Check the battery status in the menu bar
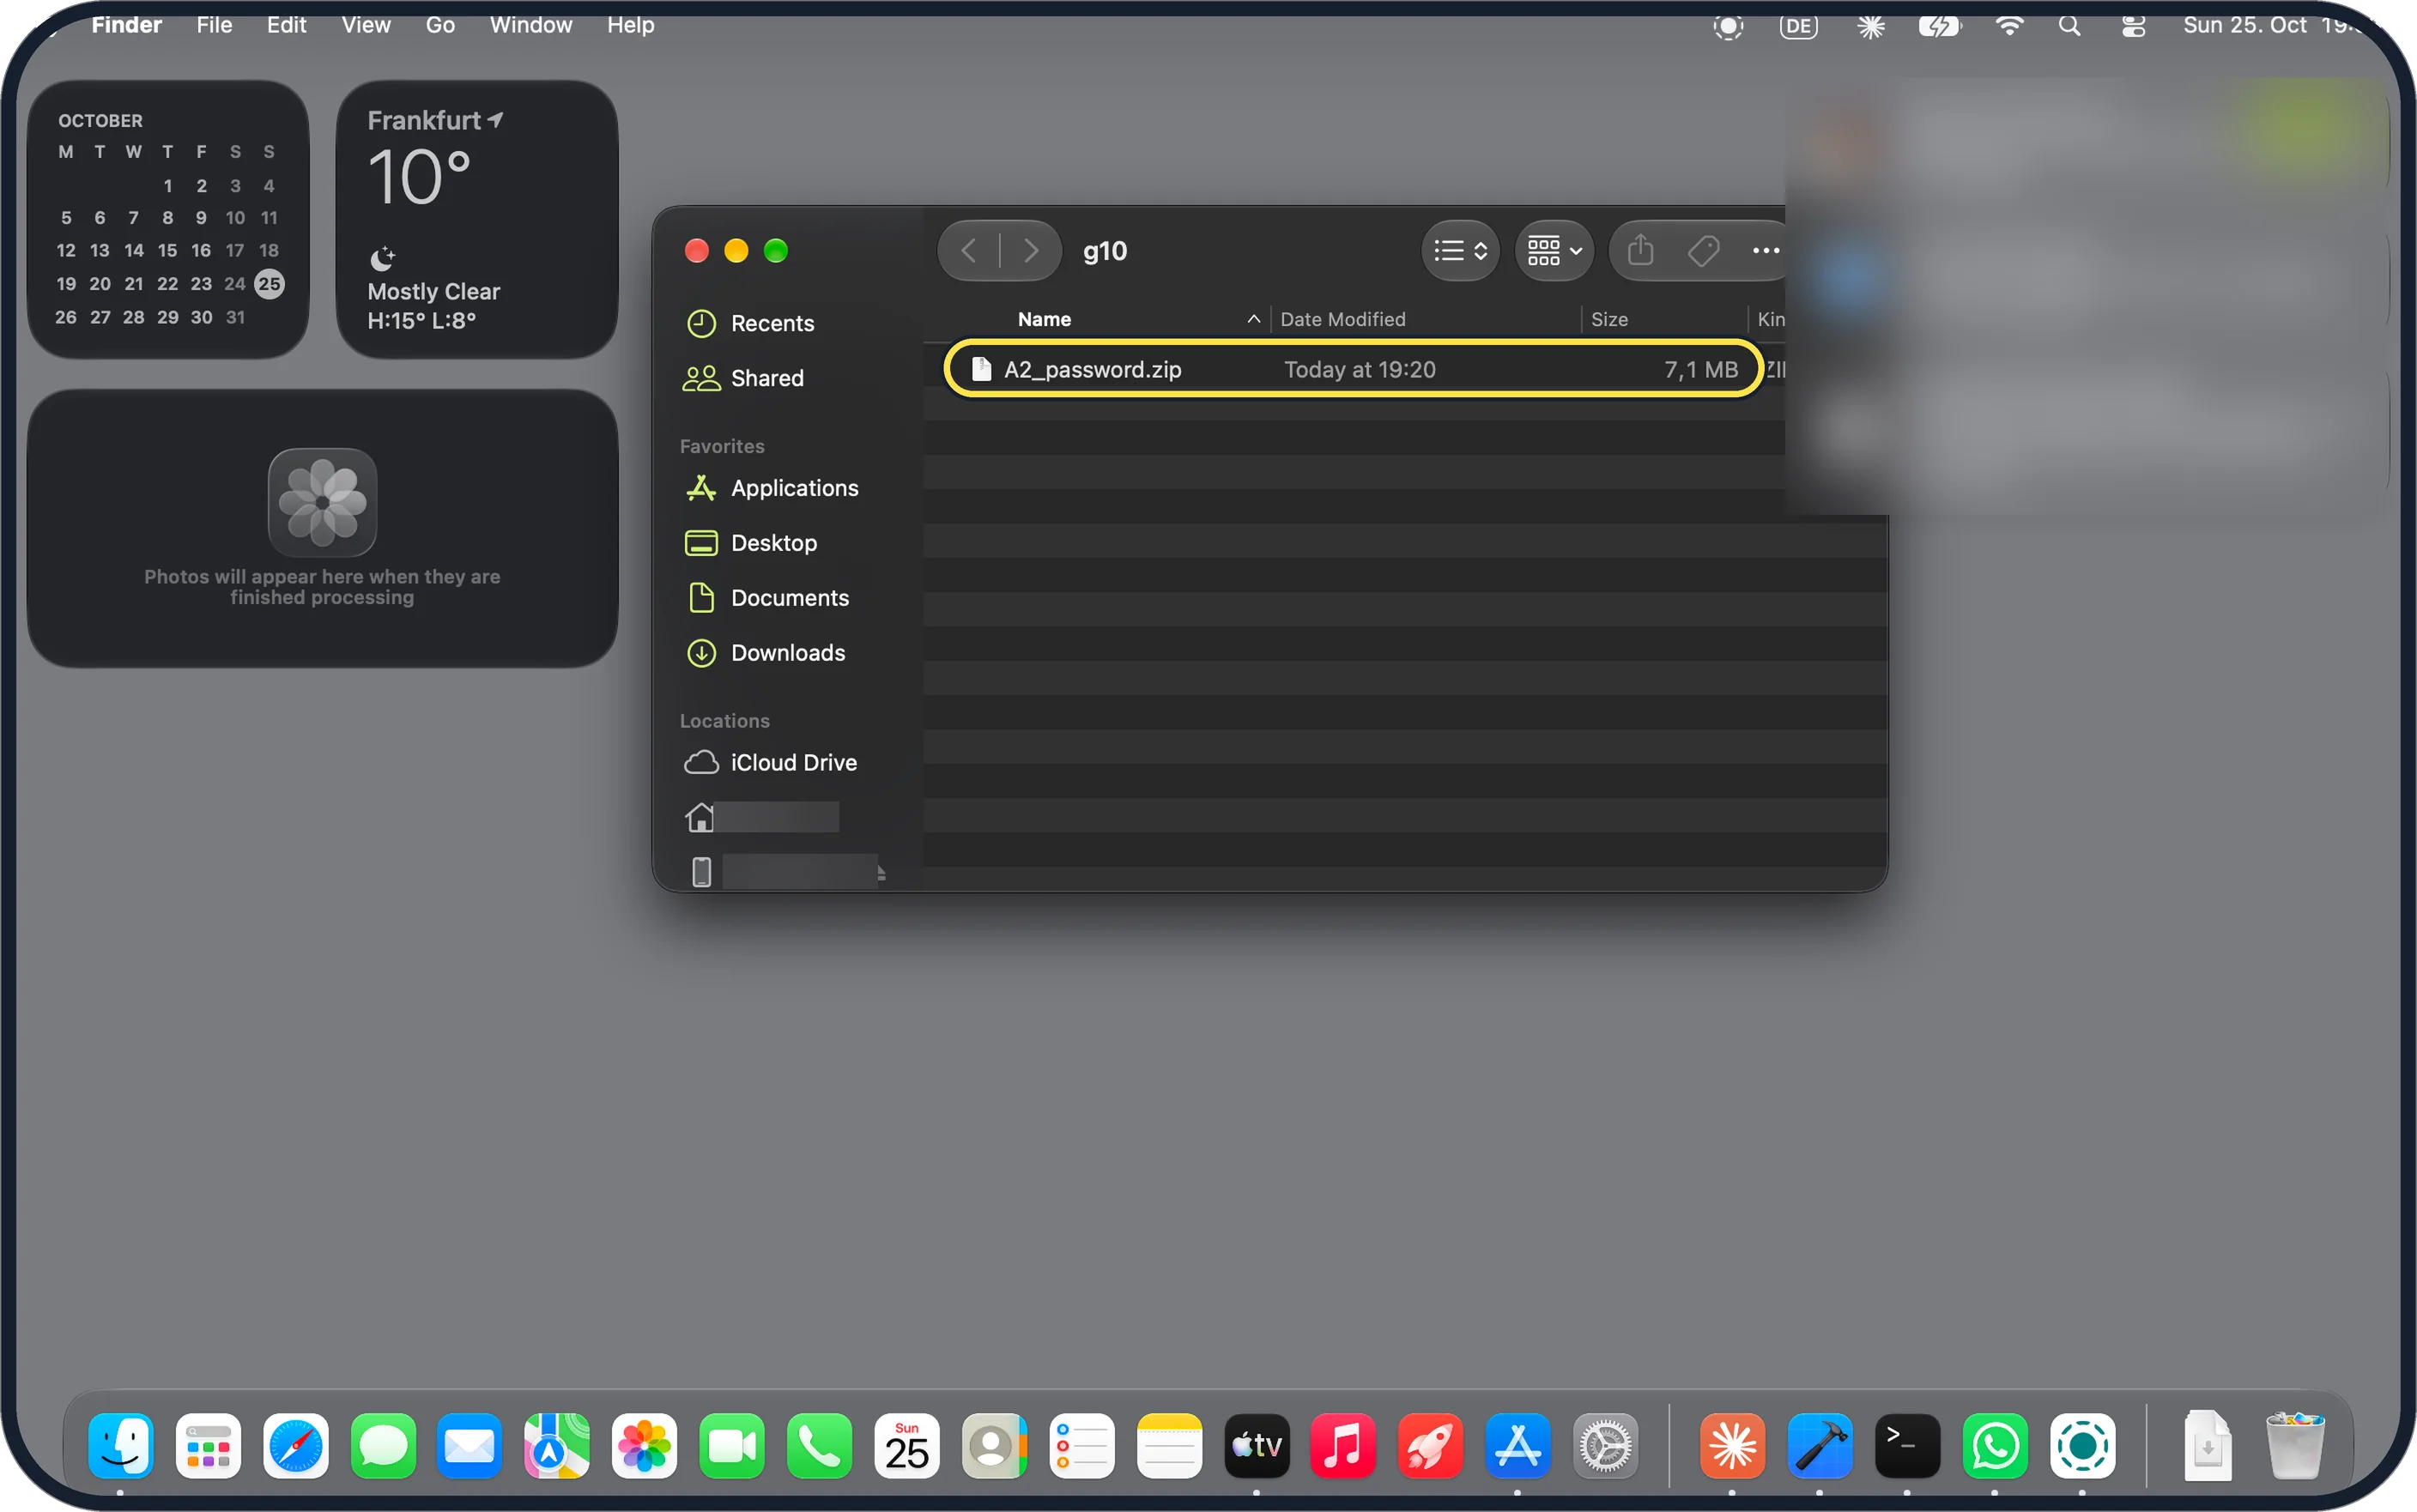2417x1512 pixels. click(x=1938, y=26)
